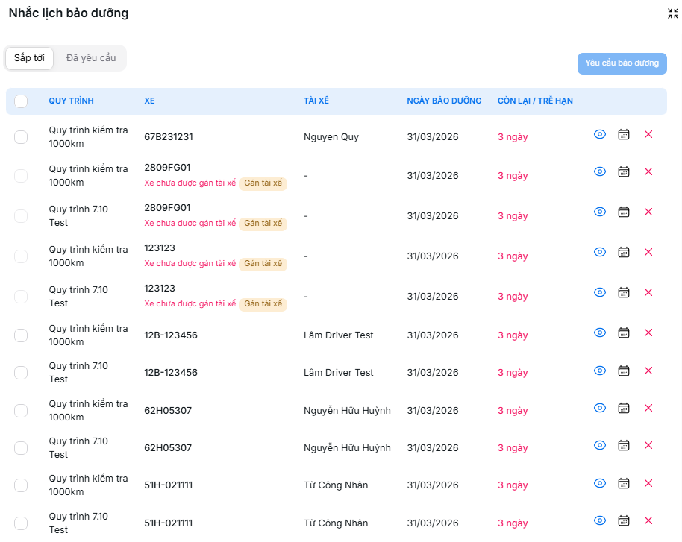This screenshot has width=682, height=542.
Task: Sort by the Ngày bảo dưỡng column header
Action: tap(444, 101)
